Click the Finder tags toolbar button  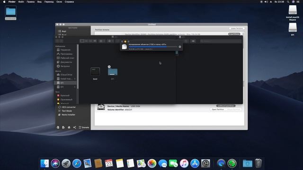pyautogui.click(x=193, y=41)
